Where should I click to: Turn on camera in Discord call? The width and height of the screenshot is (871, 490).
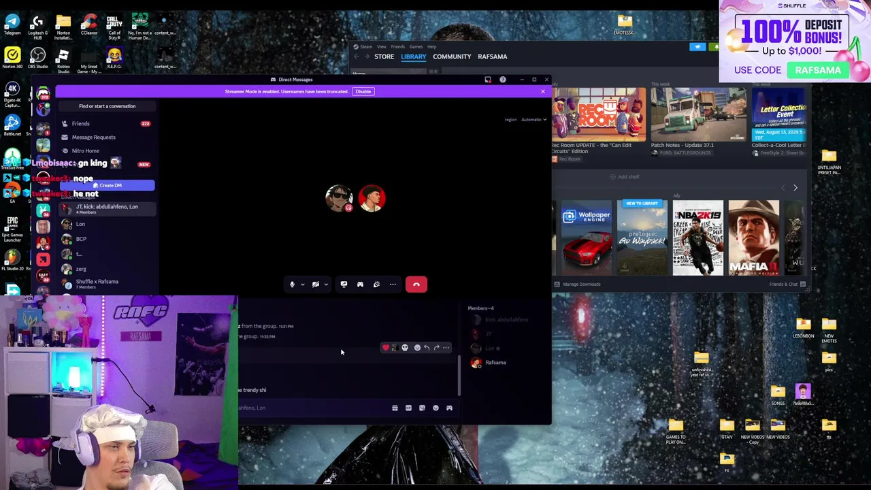coord(316,284)
